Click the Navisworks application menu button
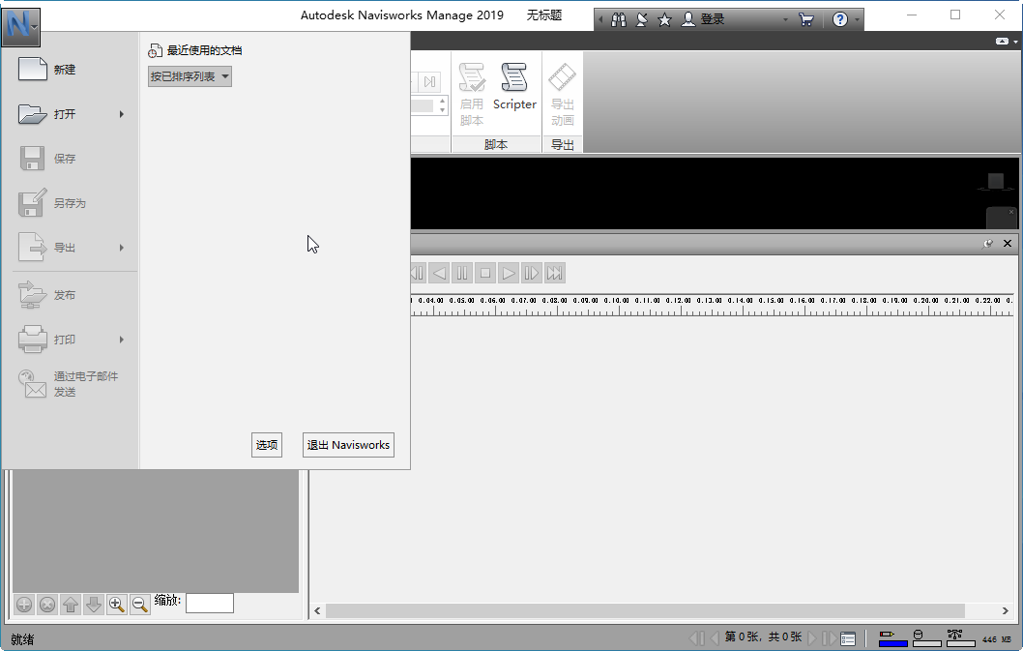Viewport: 1023px width, 651px height. click(21, 27)
